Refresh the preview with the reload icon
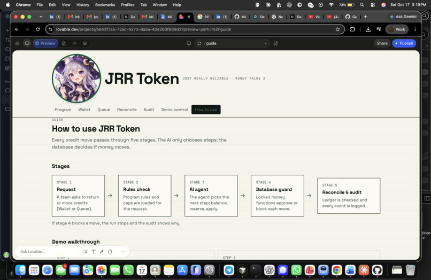Image resolution: width=431 pixels, height=280 pixels. (199, 43)
